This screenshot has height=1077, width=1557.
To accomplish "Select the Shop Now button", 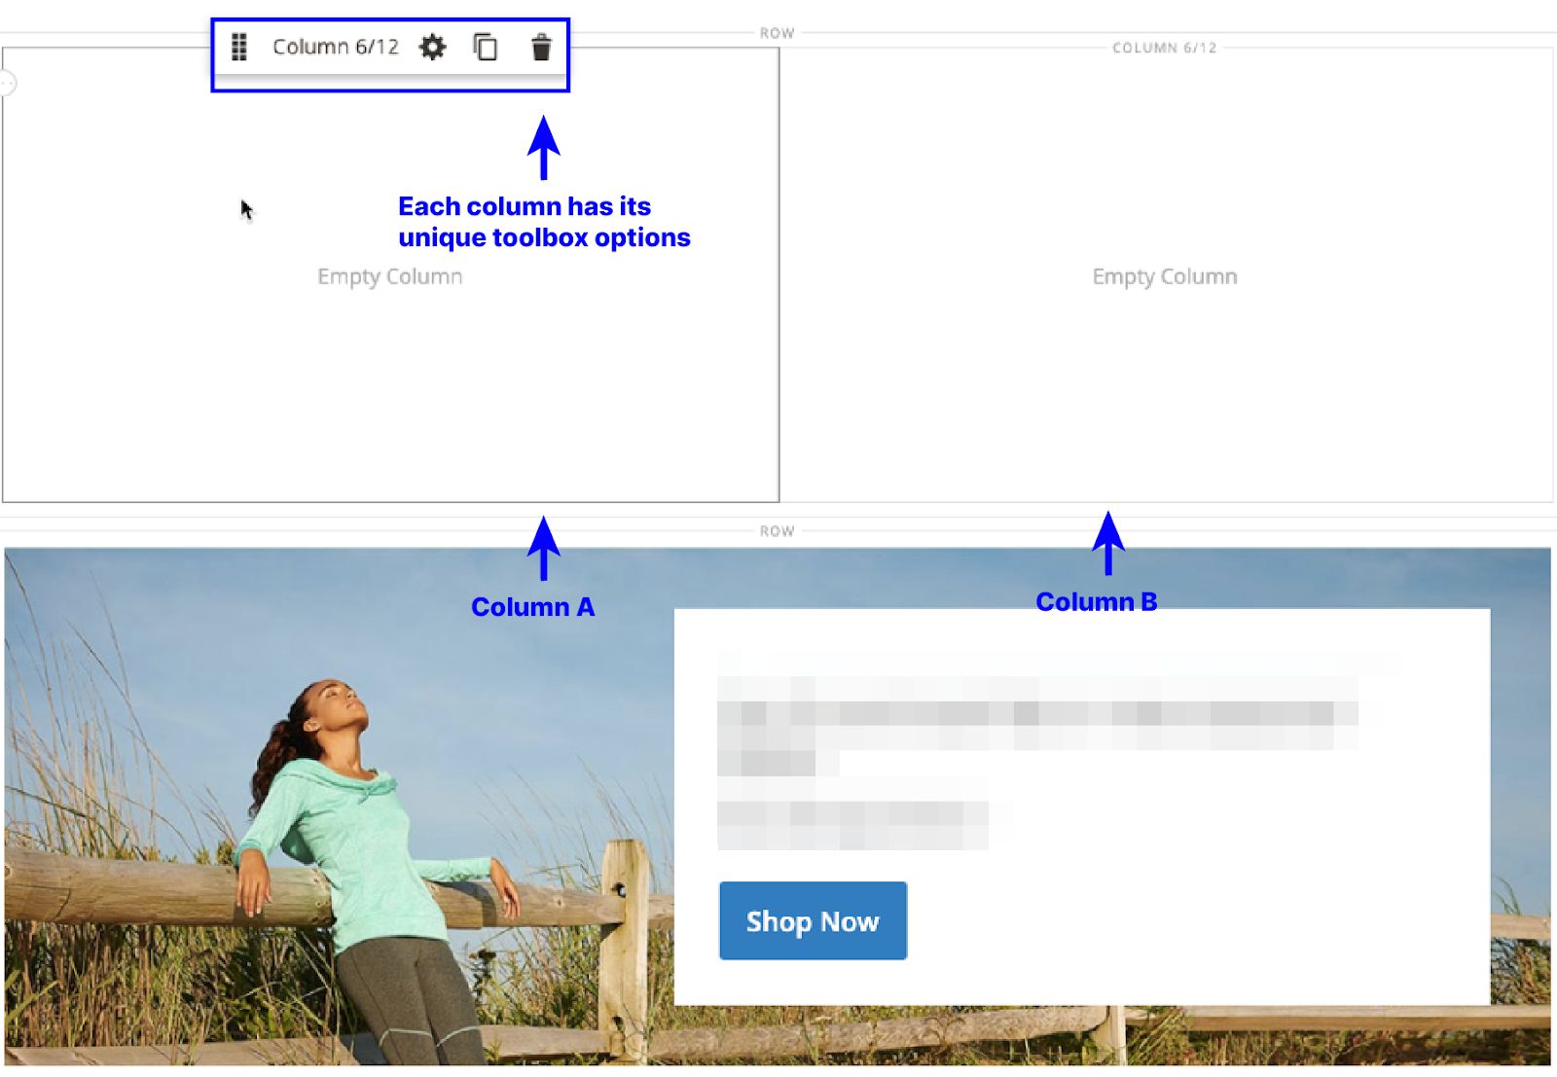I will click(813, 920).
